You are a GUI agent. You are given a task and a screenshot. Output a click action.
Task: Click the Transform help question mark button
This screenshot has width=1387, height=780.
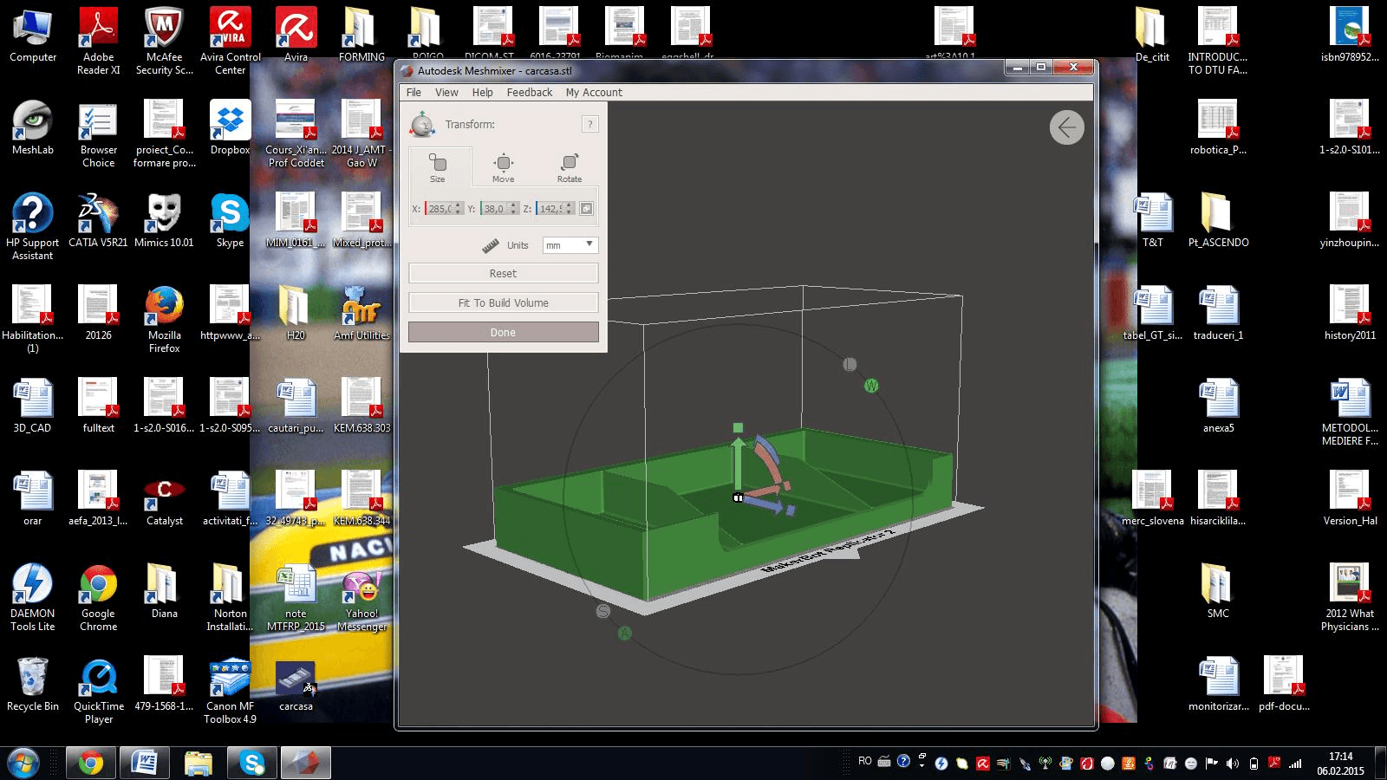pos(590,125)
